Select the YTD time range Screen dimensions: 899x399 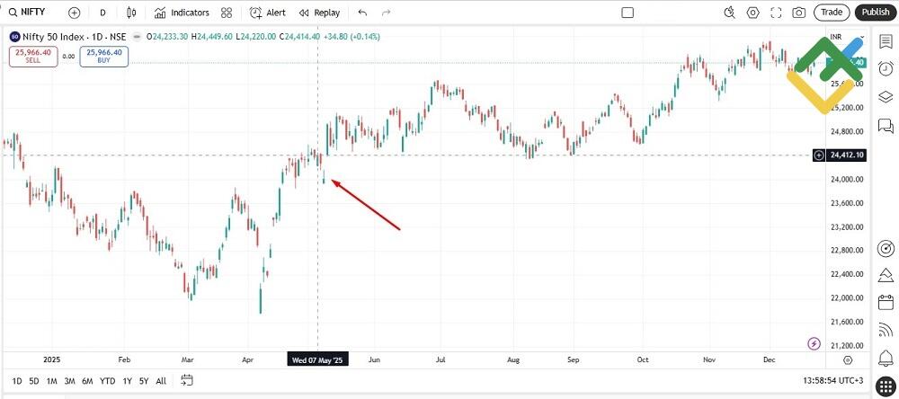(107, 381)
